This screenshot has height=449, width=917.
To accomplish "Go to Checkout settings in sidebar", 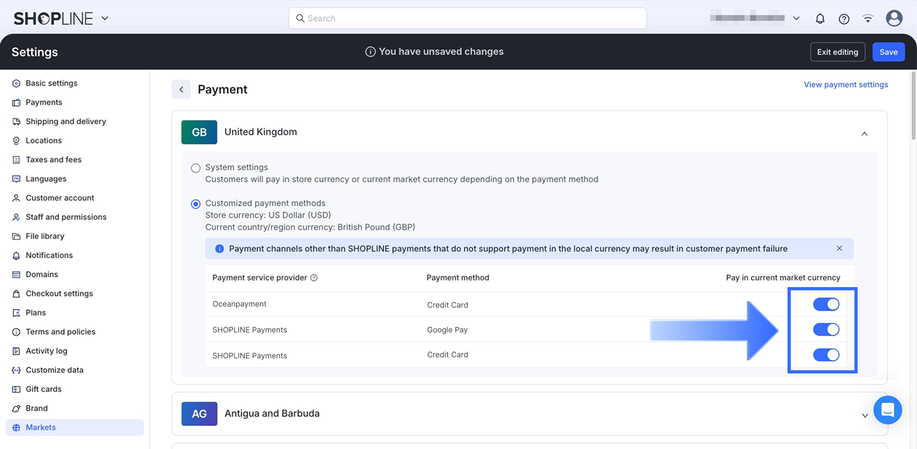I will click(x=59, y=294).
